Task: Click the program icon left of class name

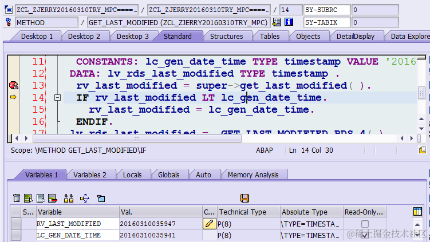Action: click(9, 10)
